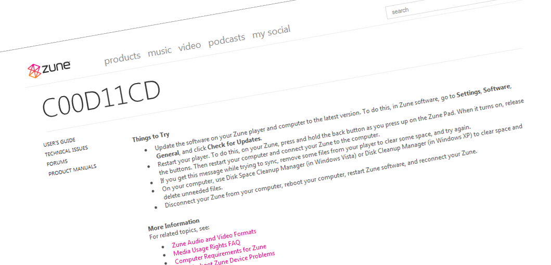The image size is (551, 265).
Task: Open Product Manuals from the sidebar
Action: pyautogui.click(x=72, y=170)
